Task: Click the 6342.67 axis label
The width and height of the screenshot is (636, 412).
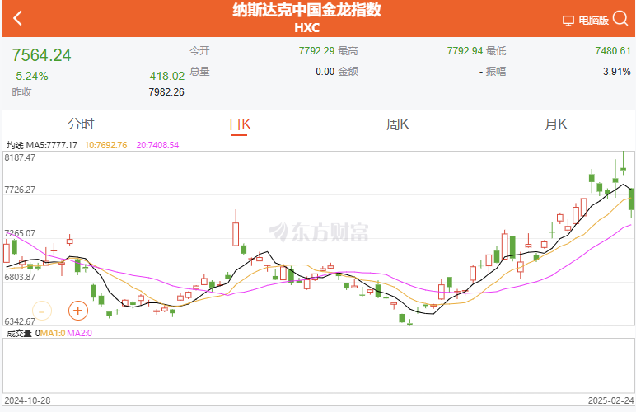Action: (x=20, y=321)
